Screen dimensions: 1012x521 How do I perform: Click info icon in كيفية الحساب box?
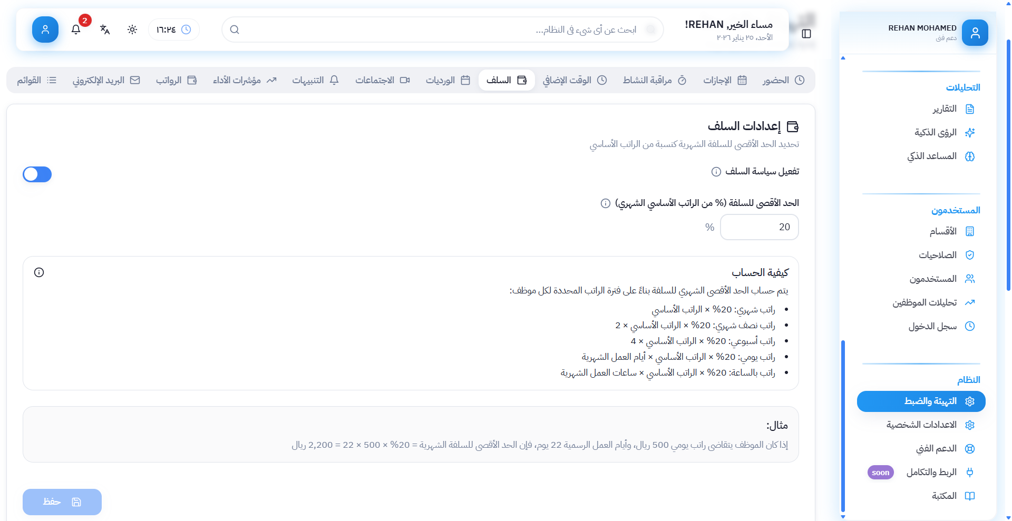(x=39, y=272)
